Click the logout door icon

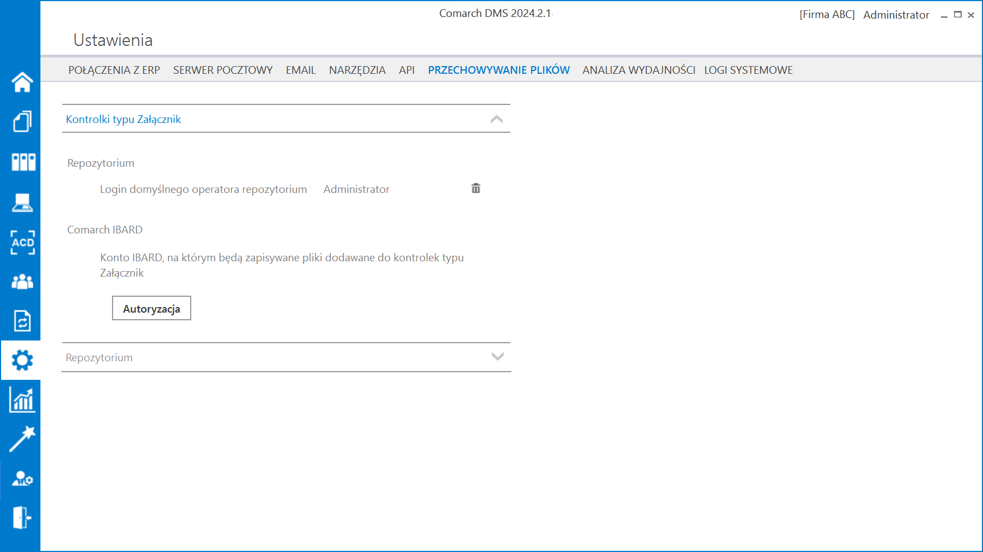[x=22, y=517]
